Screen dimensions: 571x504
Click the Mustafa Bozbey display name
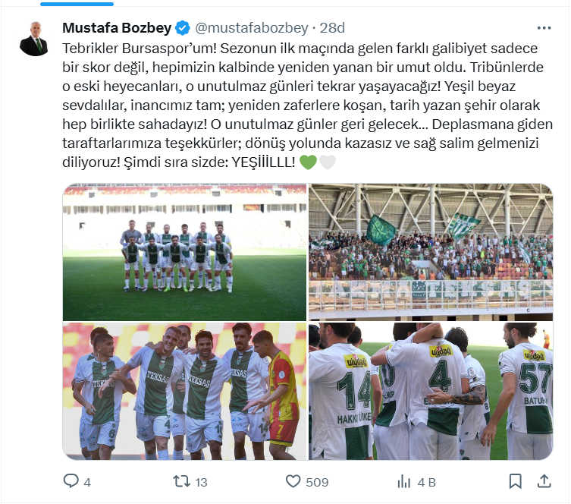point(117,27)
